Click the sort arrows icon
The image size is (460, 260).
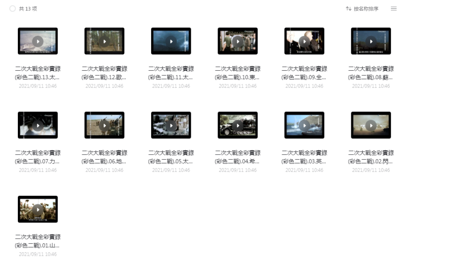pos(348,9)
